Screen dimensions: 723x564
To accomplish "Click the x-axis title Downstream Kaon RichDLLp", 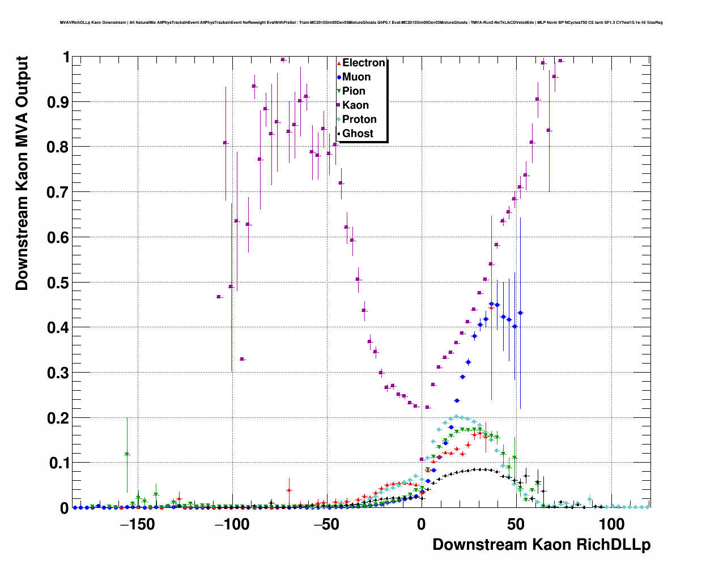I will (x=542, y=545).
